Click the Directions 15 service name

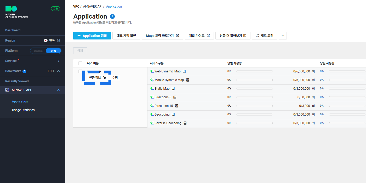click(x=164, y=106)
